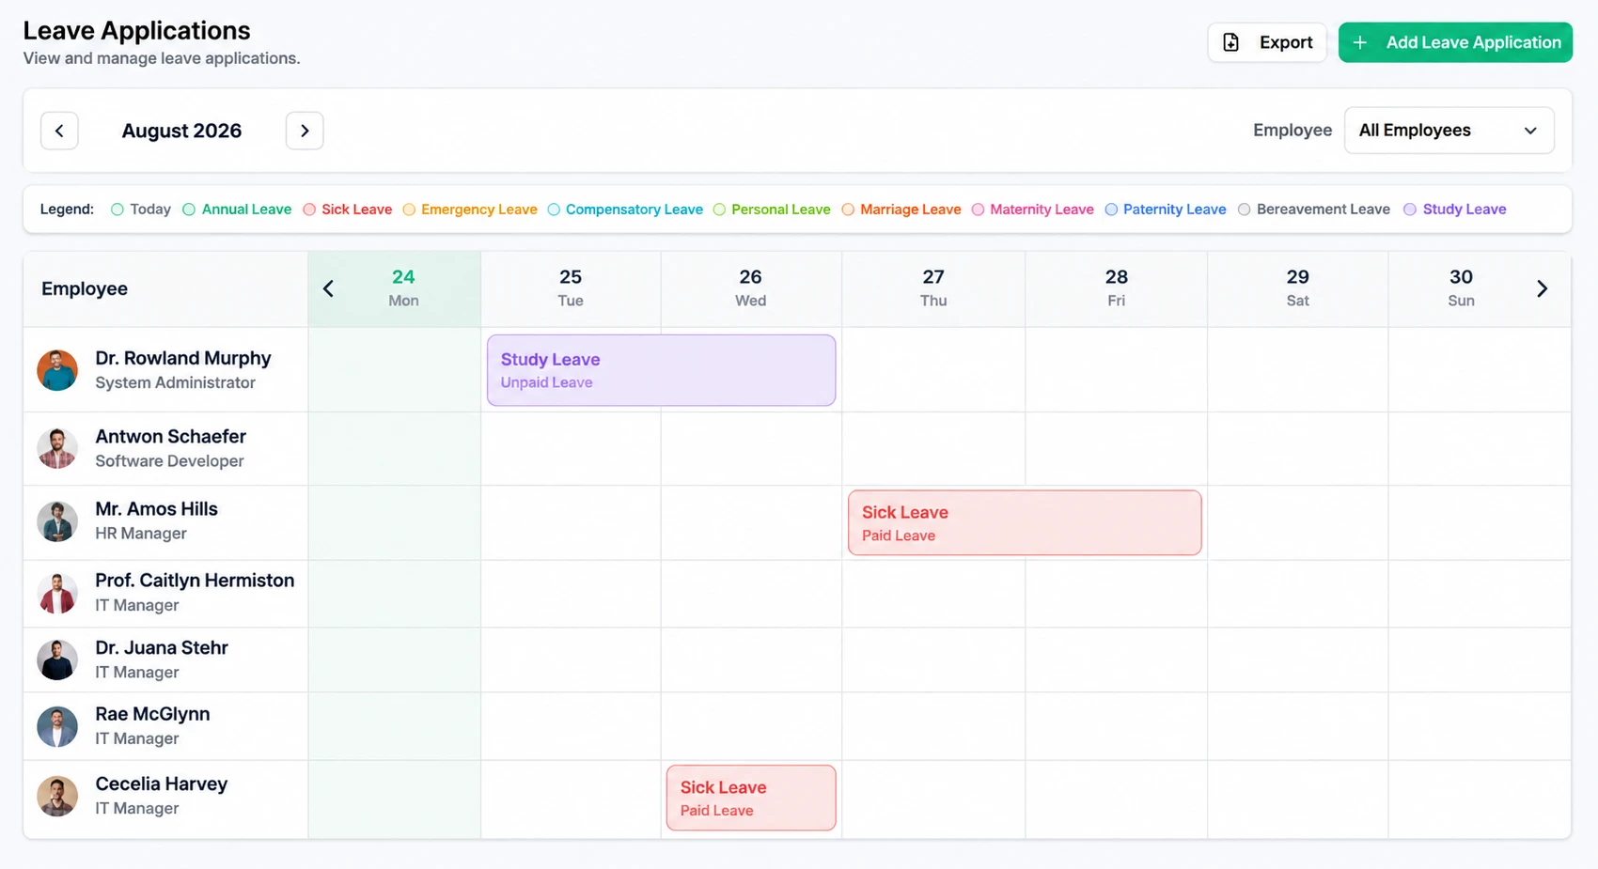Click the Export file icon
Screen dimensions: 1598x869
(x=1230, y=42)
